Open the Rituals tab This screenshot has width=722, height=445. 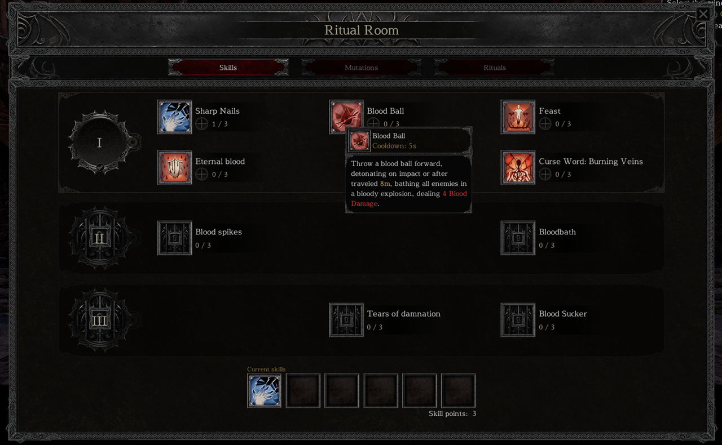(495, 68)
